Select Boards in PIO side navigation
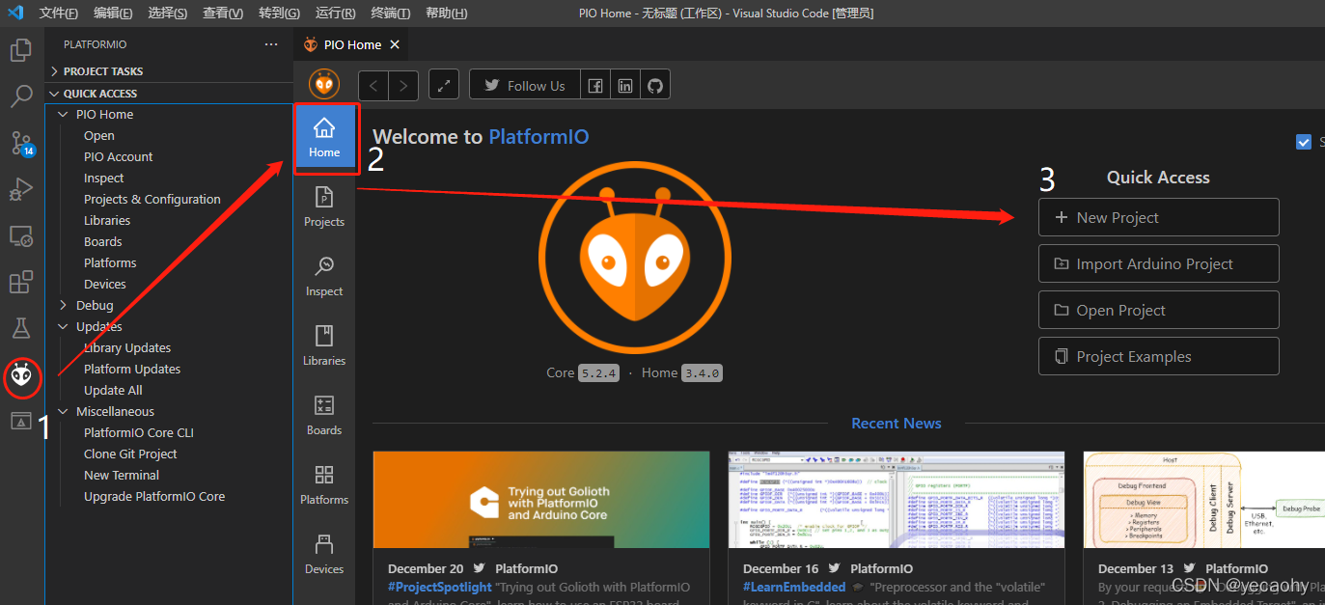Viewport: 1325px width, 605px height. [324, 417]
